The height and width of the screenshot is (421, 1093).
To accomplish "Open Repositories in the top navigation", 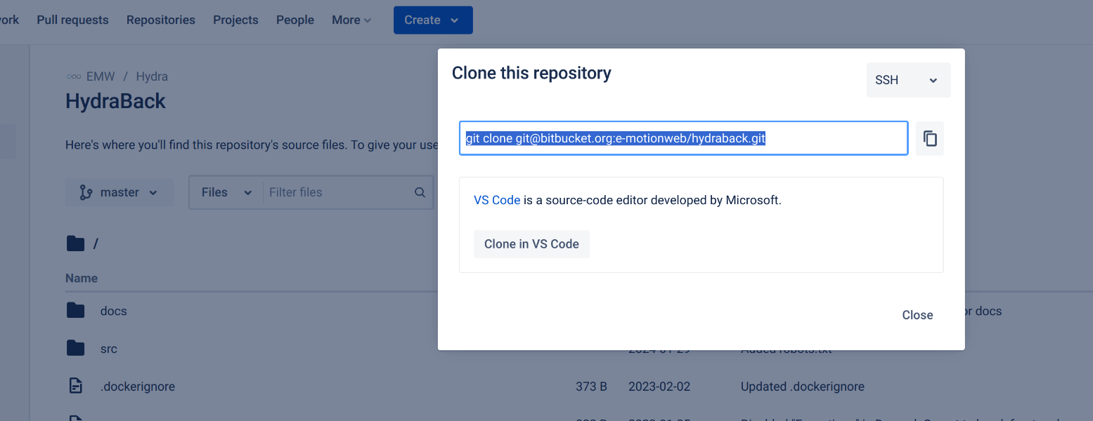I will coord(160,20).
